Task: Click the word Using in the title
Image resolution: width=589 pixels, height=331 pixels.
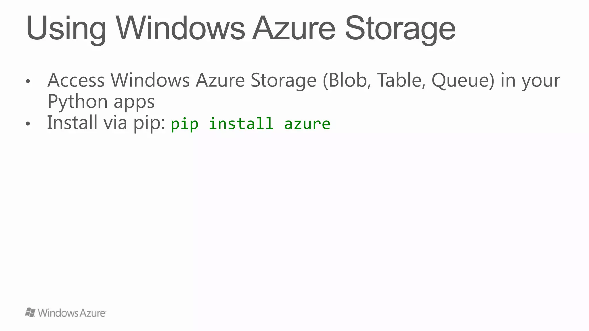Action: tap(66, 28)
